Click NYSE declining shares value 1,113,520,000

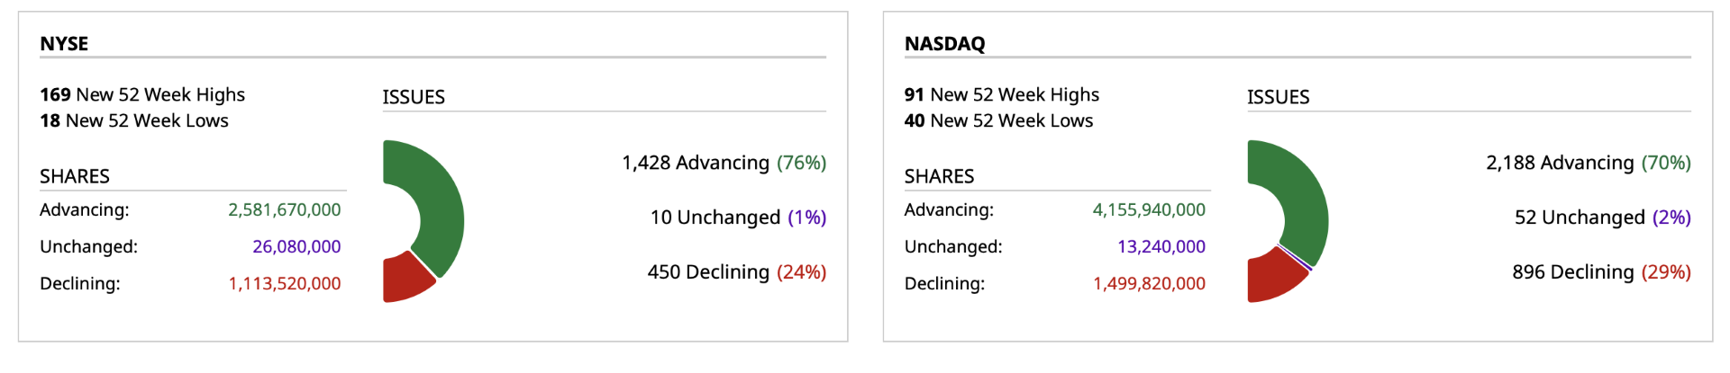[284, 283]
